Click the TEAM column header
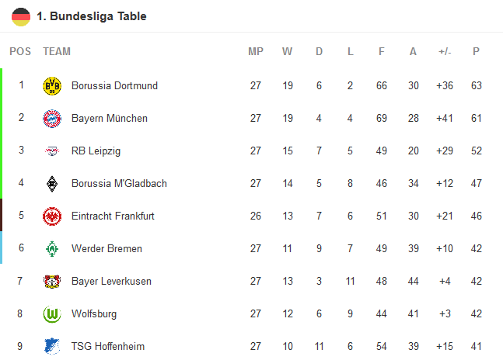This screenshot has height=360, width=503. coord(57,52)
